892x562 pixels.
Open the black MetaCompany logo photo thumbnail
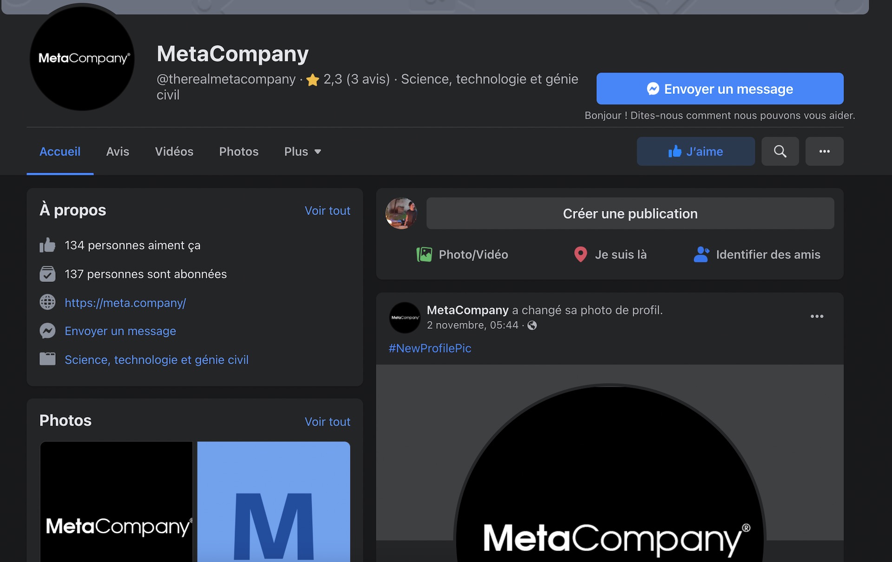(x=116, y=502)
